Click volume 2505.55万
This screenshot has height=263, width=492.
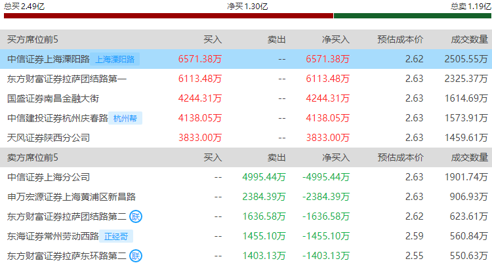[466, 59]
